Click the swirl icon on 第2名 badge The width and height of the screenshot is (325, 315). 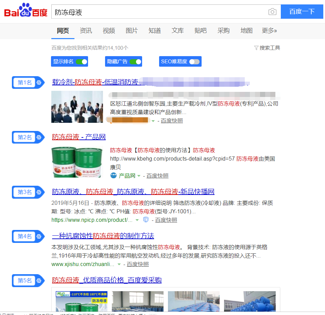39,137
